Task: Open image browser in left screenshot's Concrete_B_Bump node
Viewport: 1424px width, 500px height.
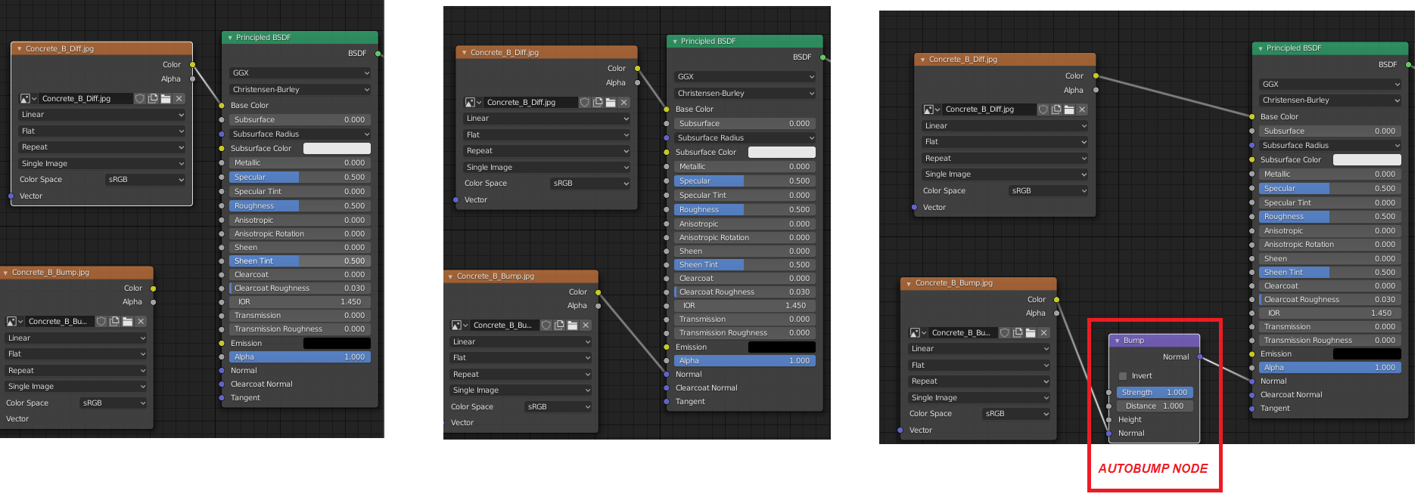Action: pos(14,322)
